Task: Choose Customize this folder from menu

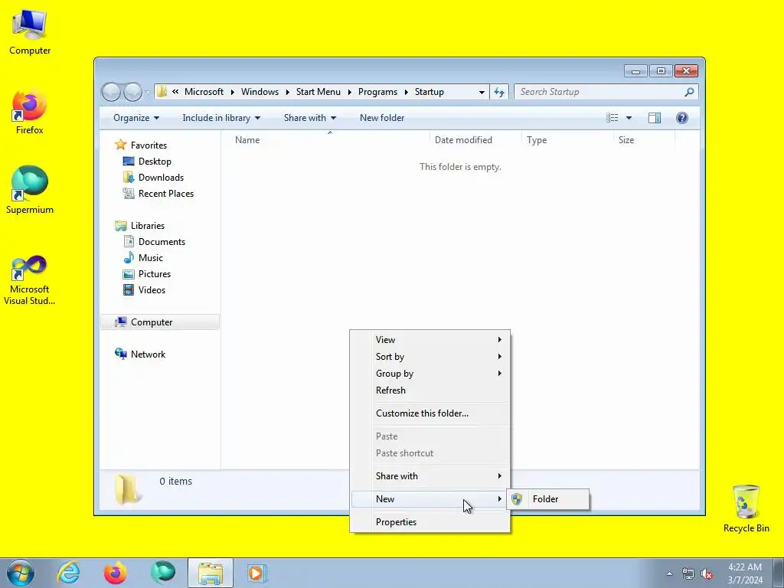Action: click(430, 413)
